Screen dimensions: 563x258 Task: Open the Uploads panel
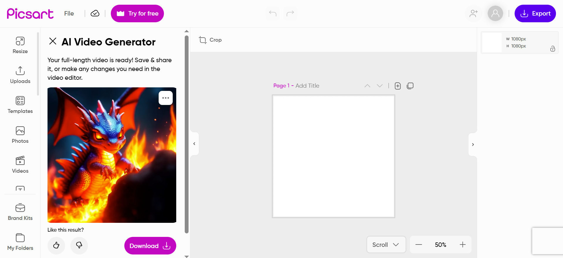[20, 75]
